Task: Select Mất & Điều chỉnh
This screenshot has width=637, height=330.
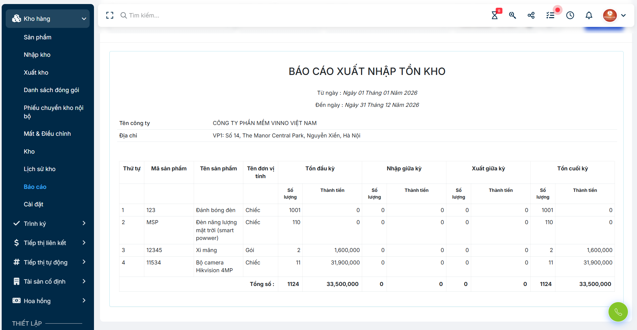Action: [47, 134]
